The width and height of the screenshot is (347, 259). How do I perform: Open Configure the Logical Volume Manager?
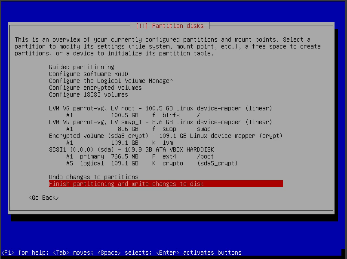(x=111, y=81)
